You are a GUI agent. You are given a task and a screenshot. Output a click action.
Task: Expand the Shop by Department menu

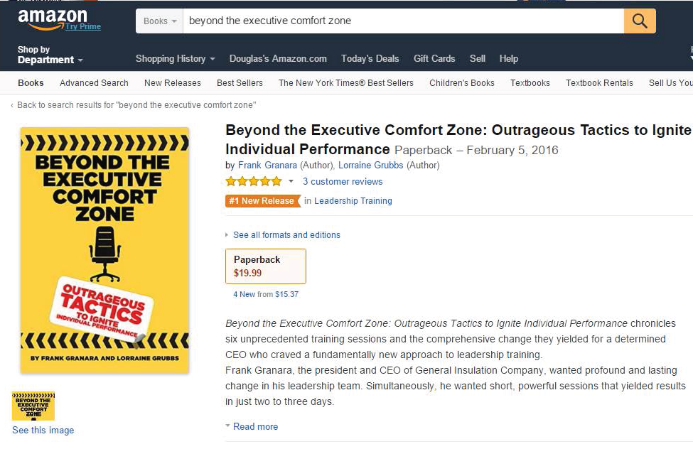click(50, 55)
